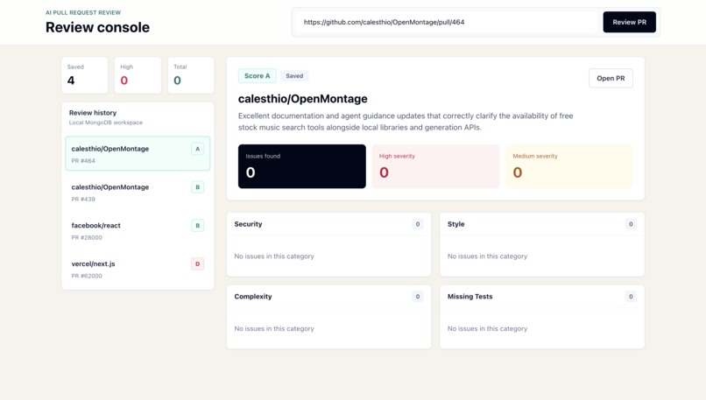Click the AI PULL REQUEST REVIEW label
Screen dimensions: 706x400
[x=83, y=12]
